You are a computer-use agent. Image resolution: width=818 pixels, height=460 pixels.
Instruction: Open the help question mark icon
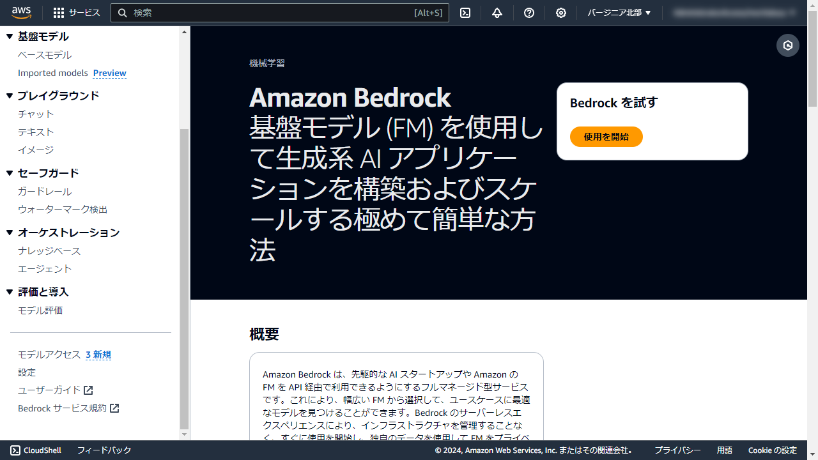coord(529,13)
